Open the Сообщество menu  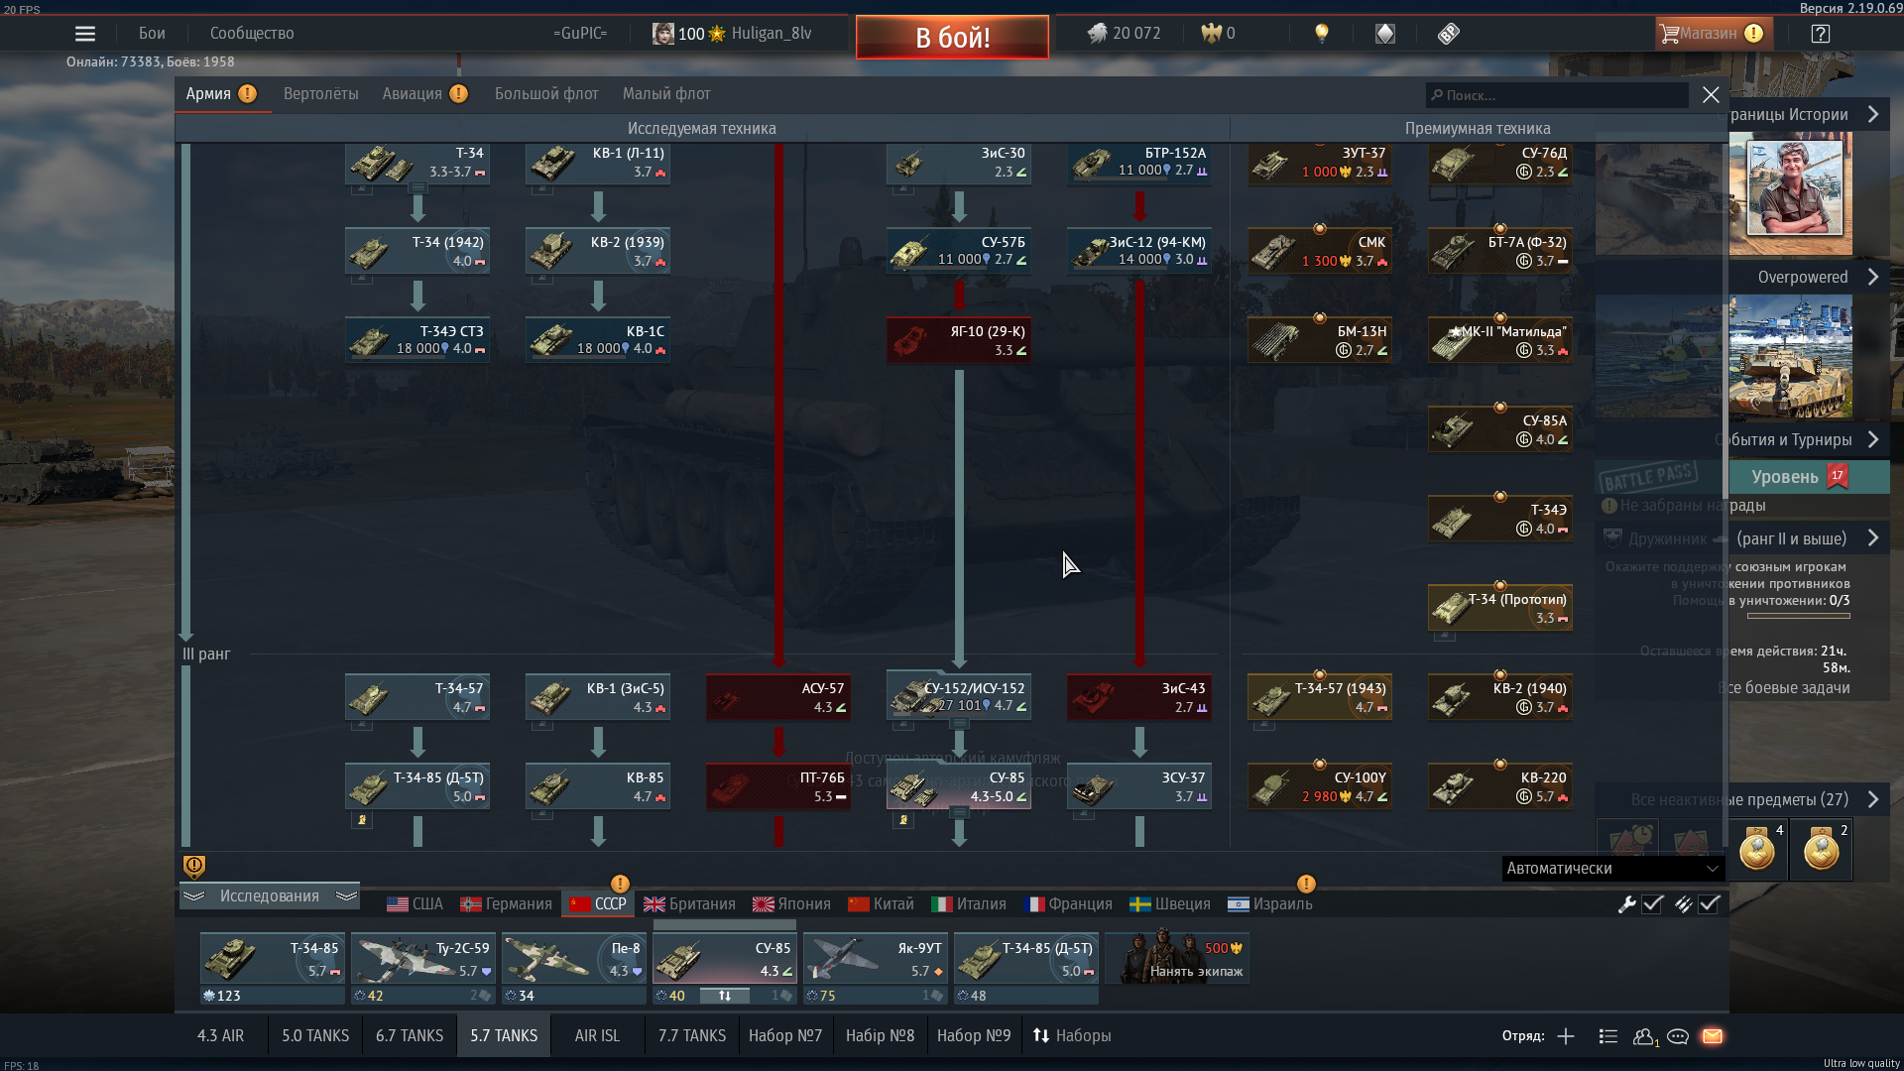click(252, 34)
